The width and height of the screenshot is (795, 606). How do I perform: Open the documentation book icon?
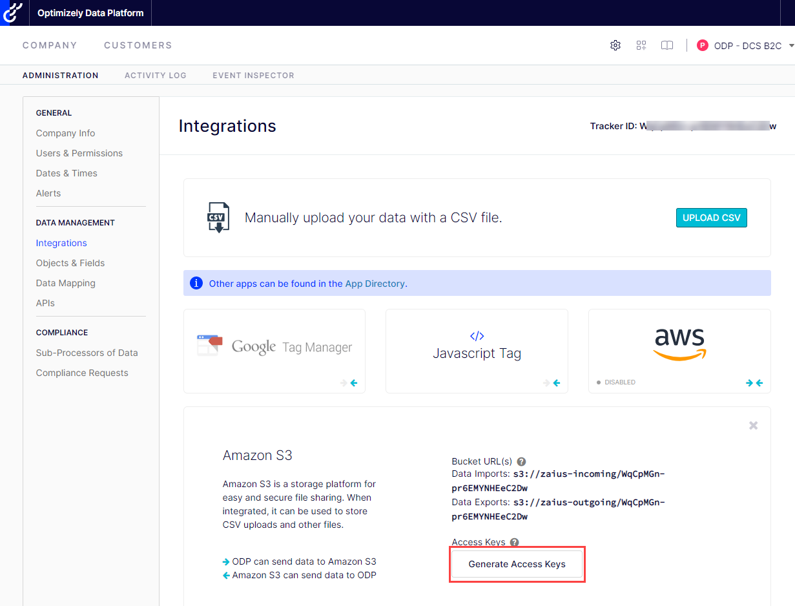[667, 45]
